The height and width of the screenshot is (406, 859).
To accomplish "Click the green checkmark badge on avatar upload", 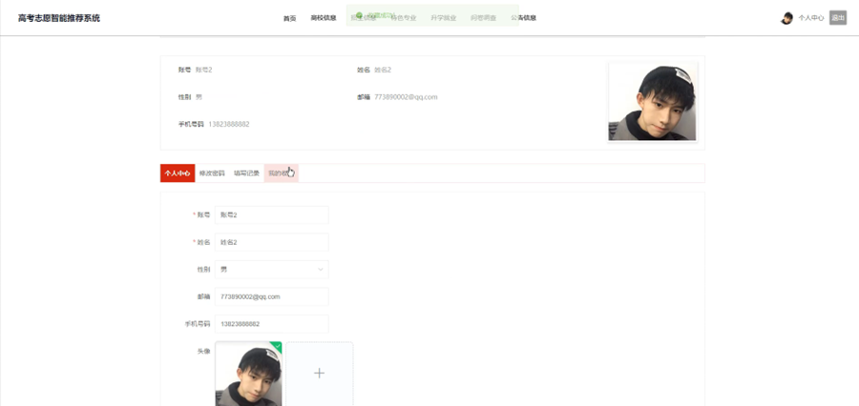I will [277, 346].
